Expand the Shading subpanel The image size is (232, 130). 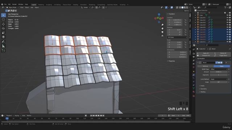coord(203,92)
